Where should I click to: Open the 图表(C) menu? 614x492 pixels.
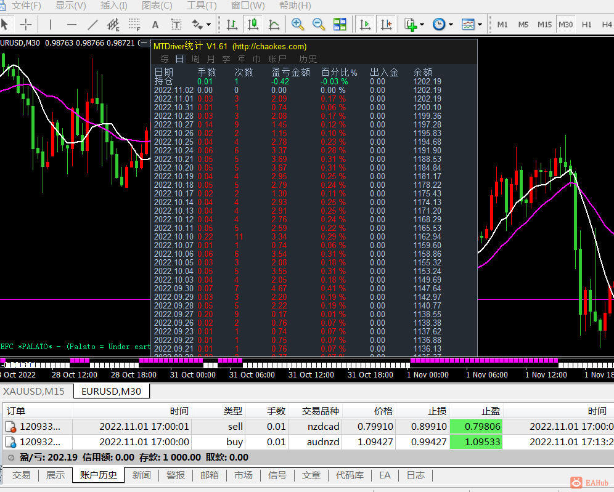[157, 6]
